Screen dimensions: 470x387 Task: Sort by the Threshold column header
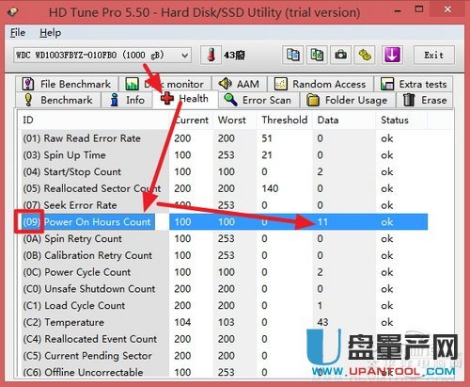coord(284,120)
